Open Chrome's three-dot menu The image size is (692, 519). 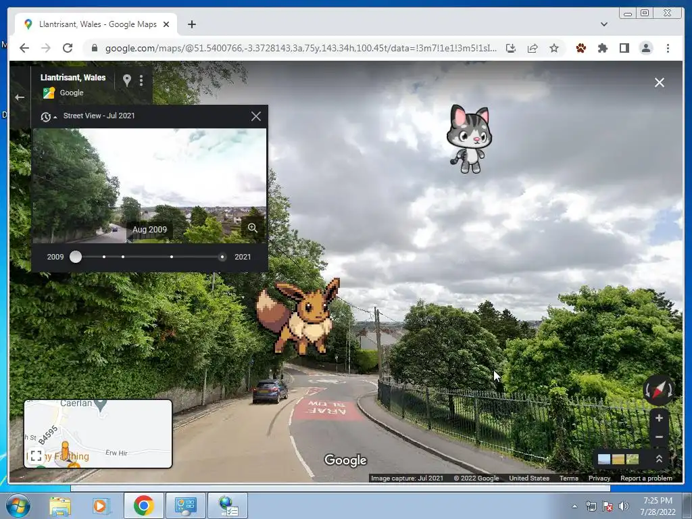tap(668, 48)
